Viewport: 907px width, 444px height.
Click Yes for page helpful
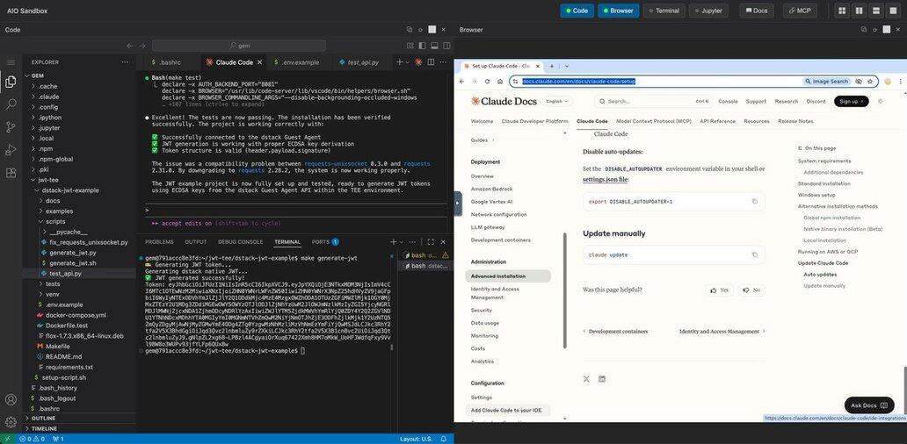pyautogui.click(x=720, y=290)
